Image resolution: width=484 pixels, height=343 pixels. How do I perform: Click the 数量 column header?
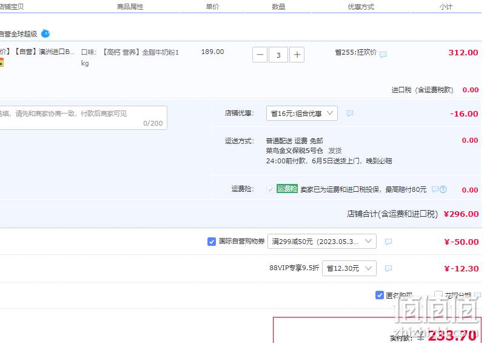[x=278, y=7]
